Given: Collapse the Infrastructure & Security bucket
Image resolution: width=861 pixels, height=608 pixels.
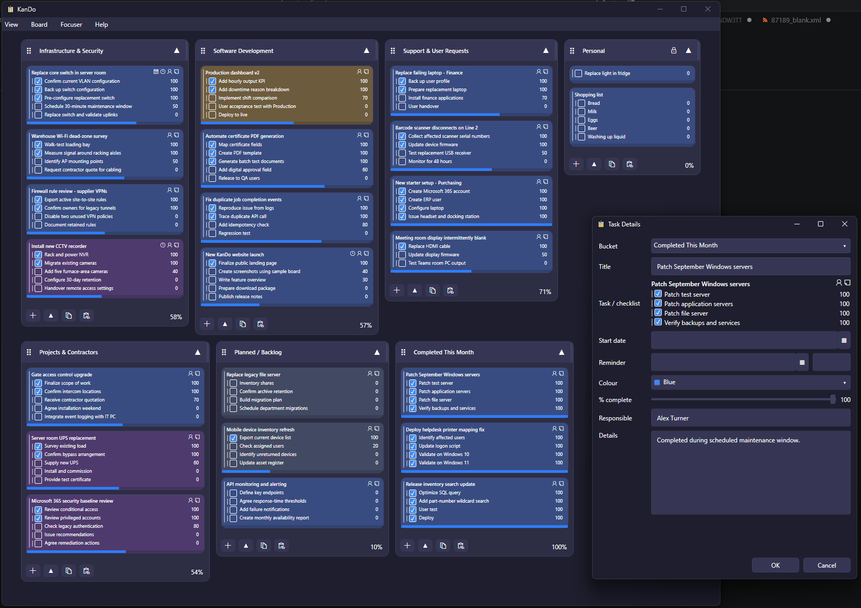Looking at the screenshot, I should point(177,51).
